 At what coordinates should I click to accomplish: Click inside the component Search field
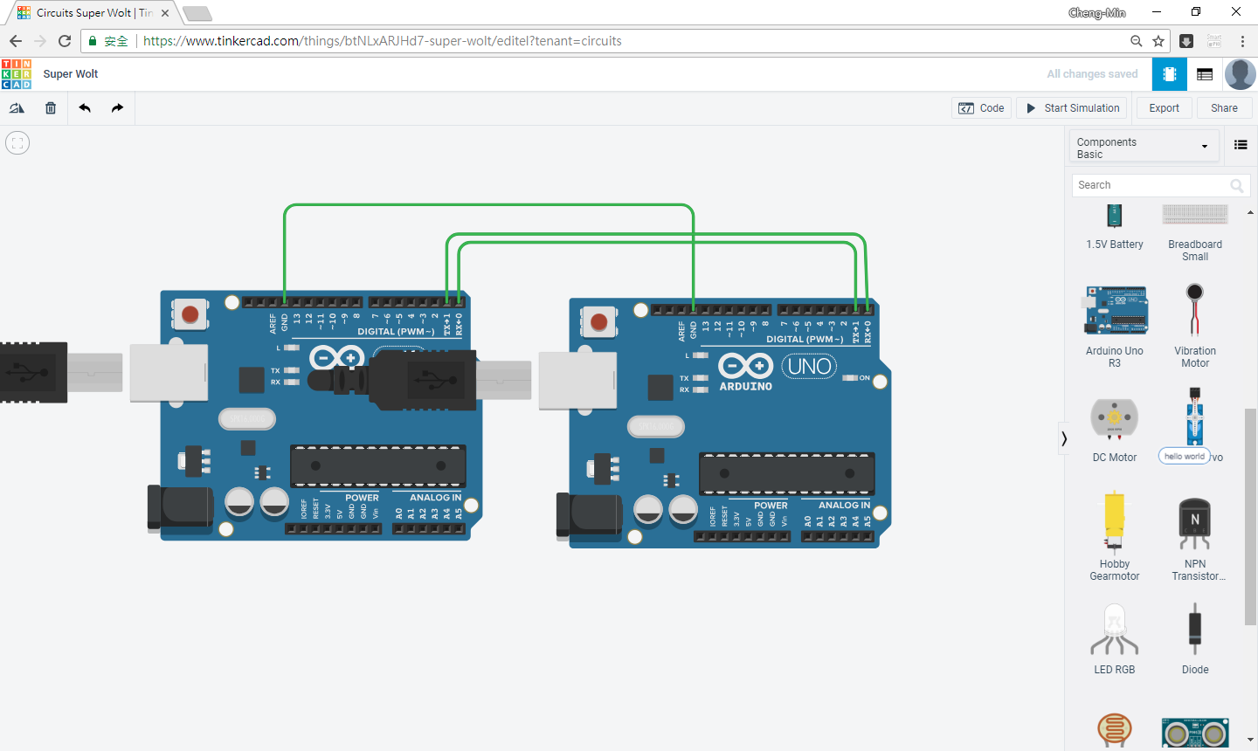pyautogui.click(x=1153, y=185)
